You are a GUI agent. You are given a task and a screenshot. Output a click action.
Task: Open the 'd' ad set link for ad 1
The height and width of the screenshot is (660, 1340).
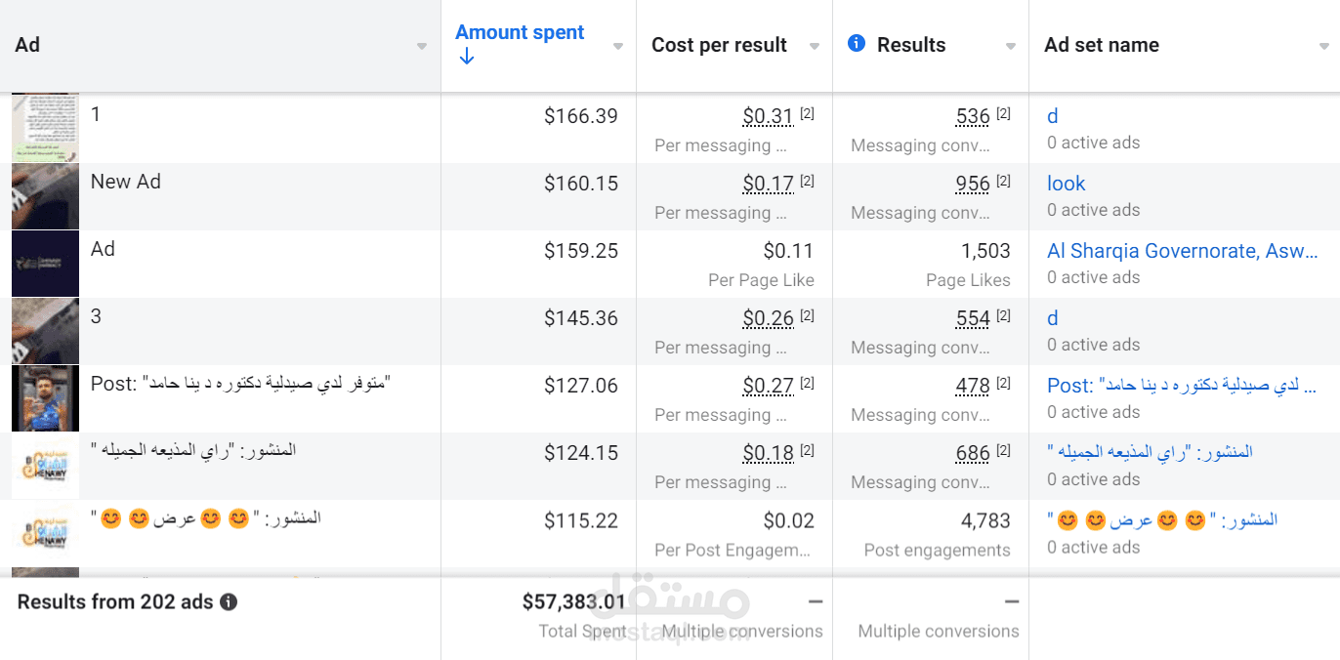(x=1053, y=116)
